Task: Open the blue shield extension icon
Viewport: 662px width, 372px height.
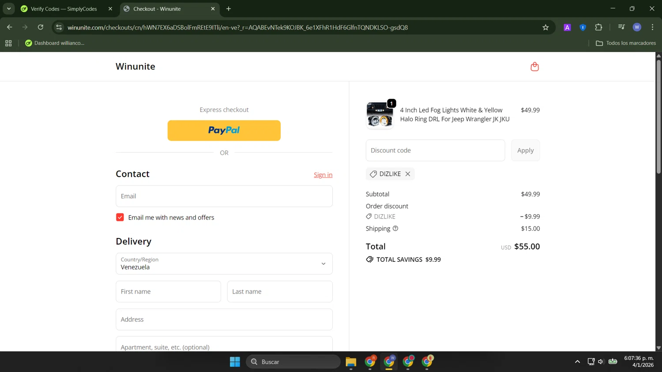Action: (x=583, y=27)
